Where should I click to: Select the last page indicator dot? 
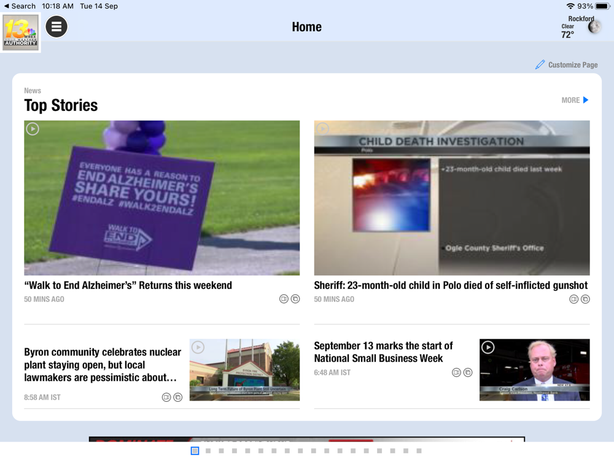point(419,451)
